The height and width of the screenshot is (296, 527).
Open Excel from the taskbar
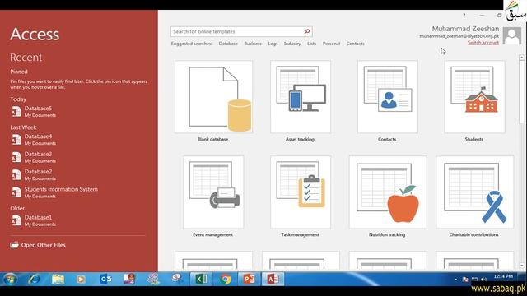(x=201, y=279)
